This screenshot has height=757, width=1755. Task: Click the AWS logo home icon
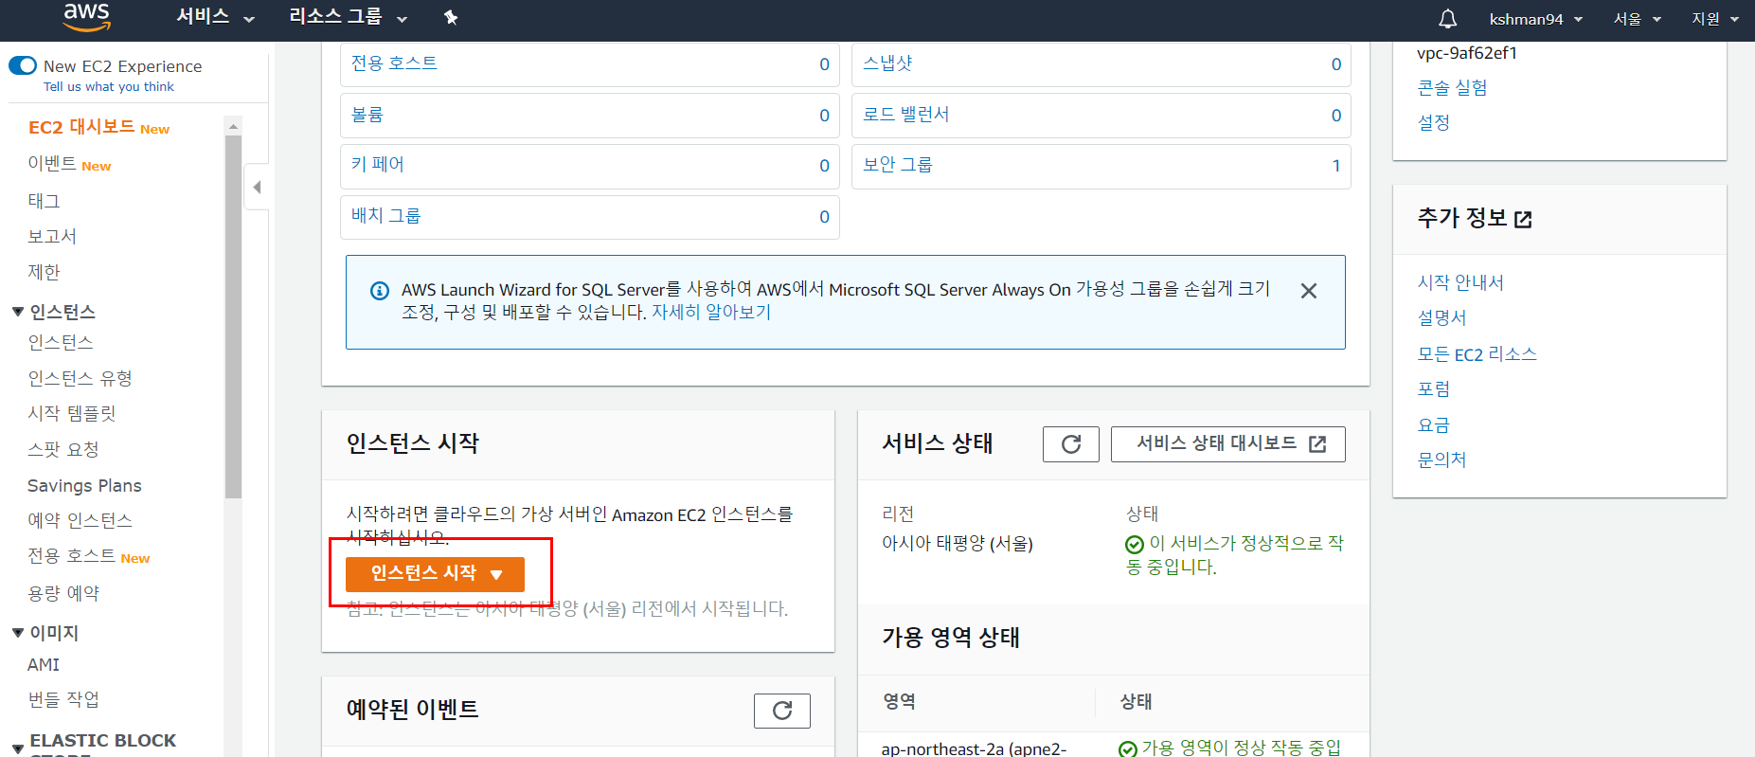[86, 16]
